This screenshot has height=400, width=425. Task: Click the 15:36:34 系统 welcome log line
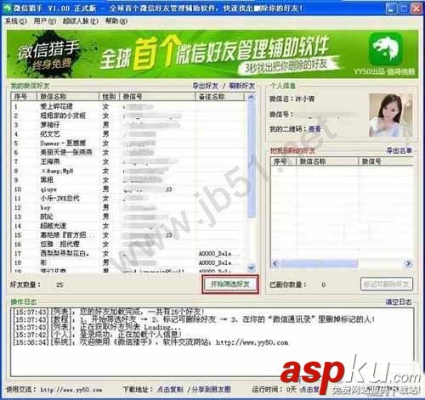tap(150, 342)
